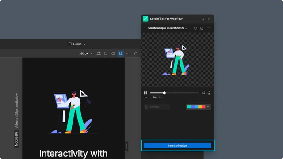The width and height of the screenshot is (283, 159).
Task: Open the LottieFiles panel more options menu
Action: coord(208,28)
